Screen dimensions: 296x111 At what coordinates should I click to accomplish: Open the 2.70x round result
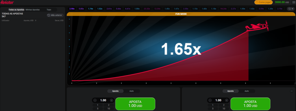point(280,9)
